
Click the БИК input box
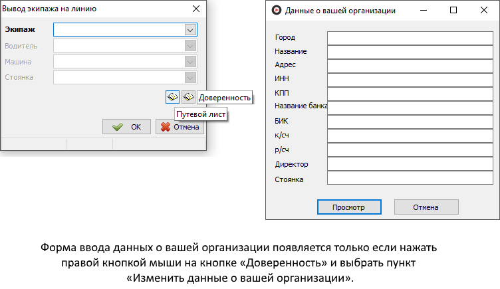pos(408,122)
